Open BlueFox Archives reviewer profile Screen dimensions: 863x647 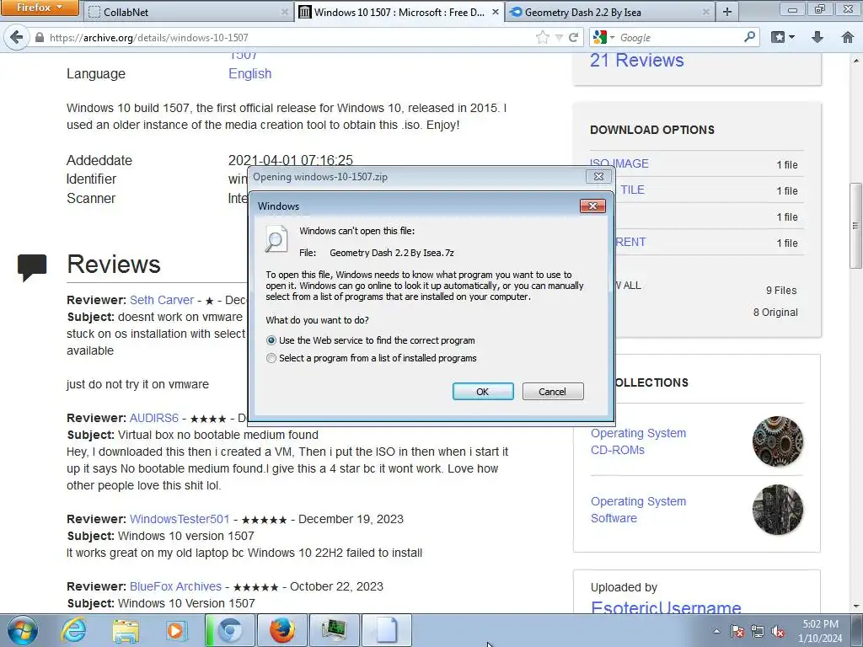point(175,586)
